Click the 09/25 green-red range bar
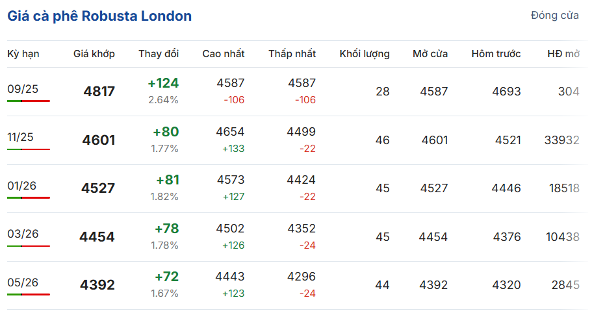Image resolution: width=592 pixels, height=313 pixels. pos(29,101)
